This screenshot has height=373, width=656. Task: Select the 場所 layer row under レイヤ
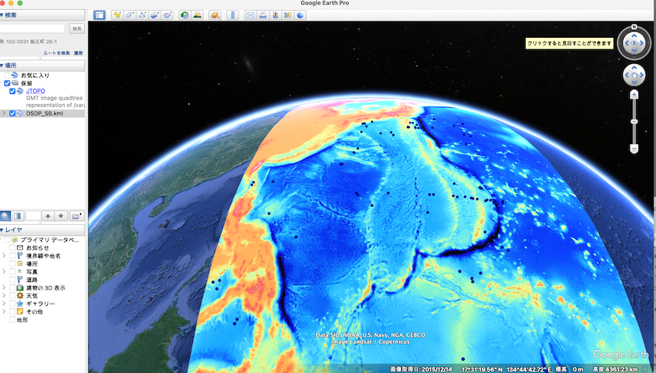32,264
